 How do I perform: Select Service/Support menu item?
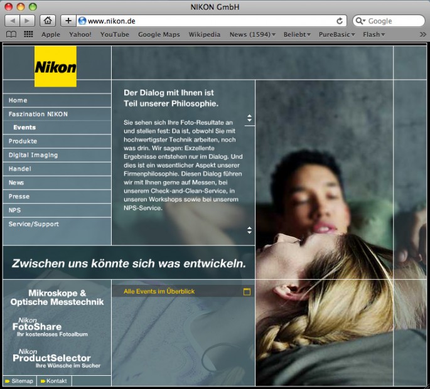[57, 224]
